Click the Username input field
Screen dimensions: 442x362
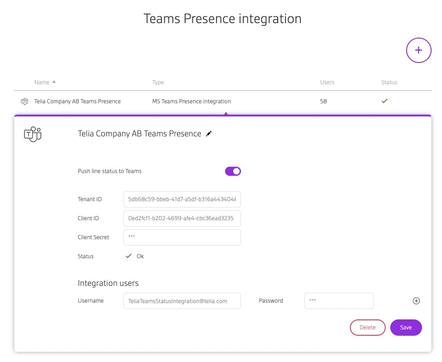[x=182, y=301]
